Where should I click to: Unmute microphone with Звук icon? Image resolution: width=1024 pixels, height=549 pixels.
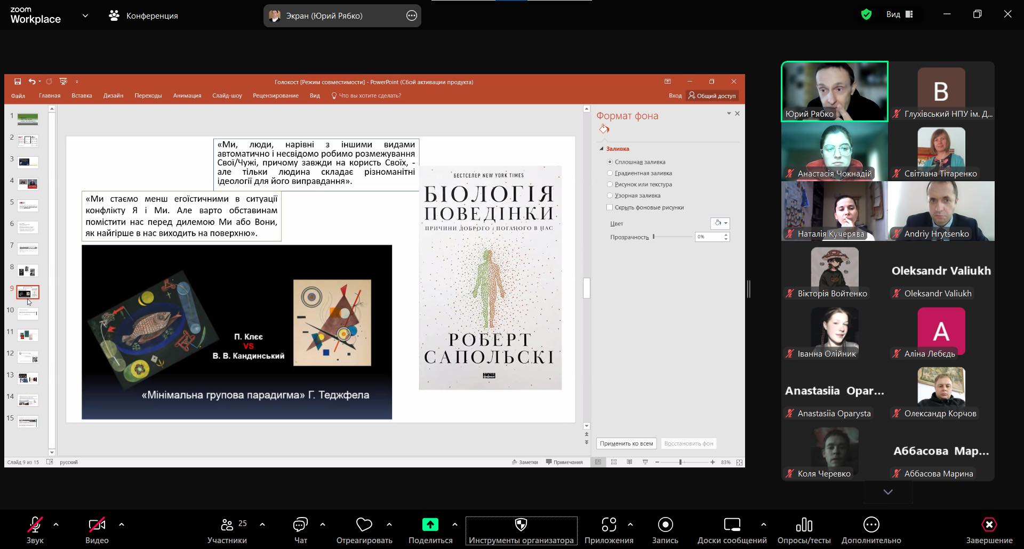pyautogui.click(x=35, y=525)
